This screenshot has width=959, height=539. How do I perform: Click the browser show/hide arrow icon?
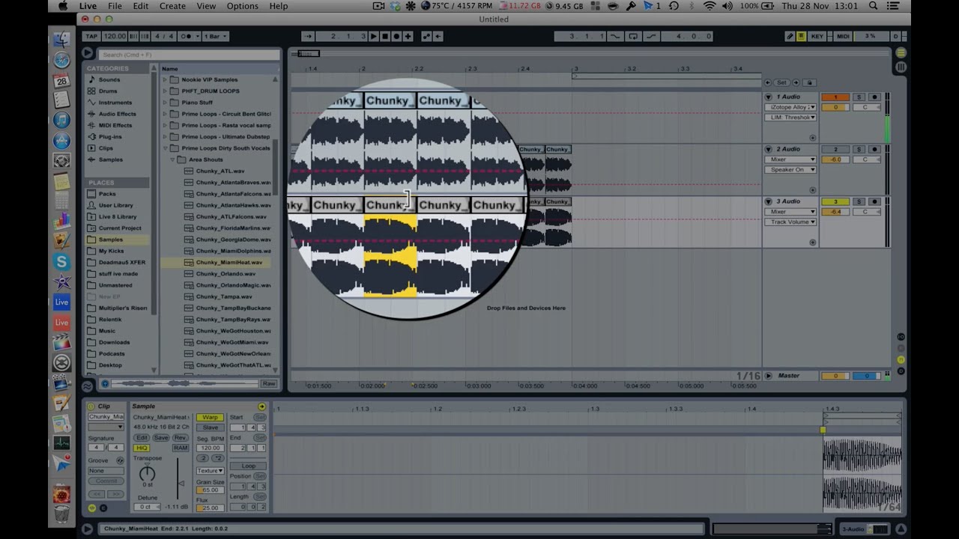[88, 53]
